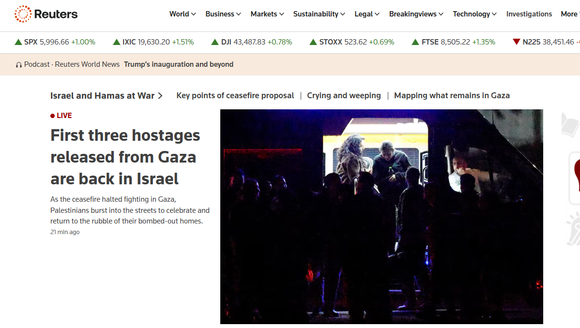Play Trump's inauguration and beyond podcast
The image size is (580, 328).
[x=179, y=64]
